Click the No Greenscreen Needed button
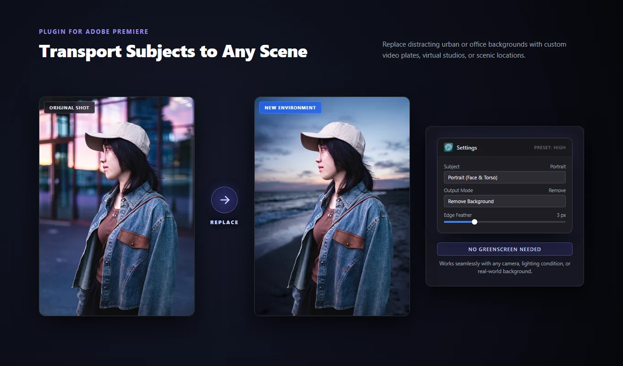This screenshot has width=623, height=366. [504, 249]
